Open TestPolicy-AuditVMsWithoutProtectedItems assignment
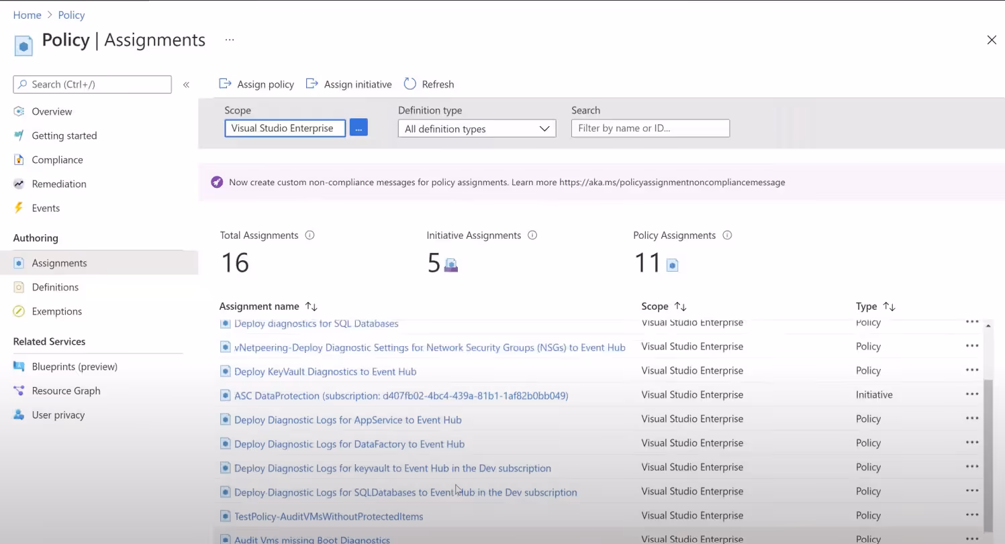This screenshot has width=1005, height=544. (328, 516)
